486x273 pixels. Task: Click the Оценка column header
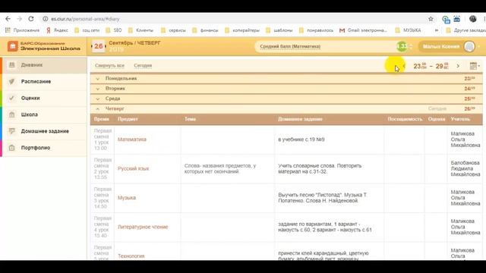(x=437, y=119)
